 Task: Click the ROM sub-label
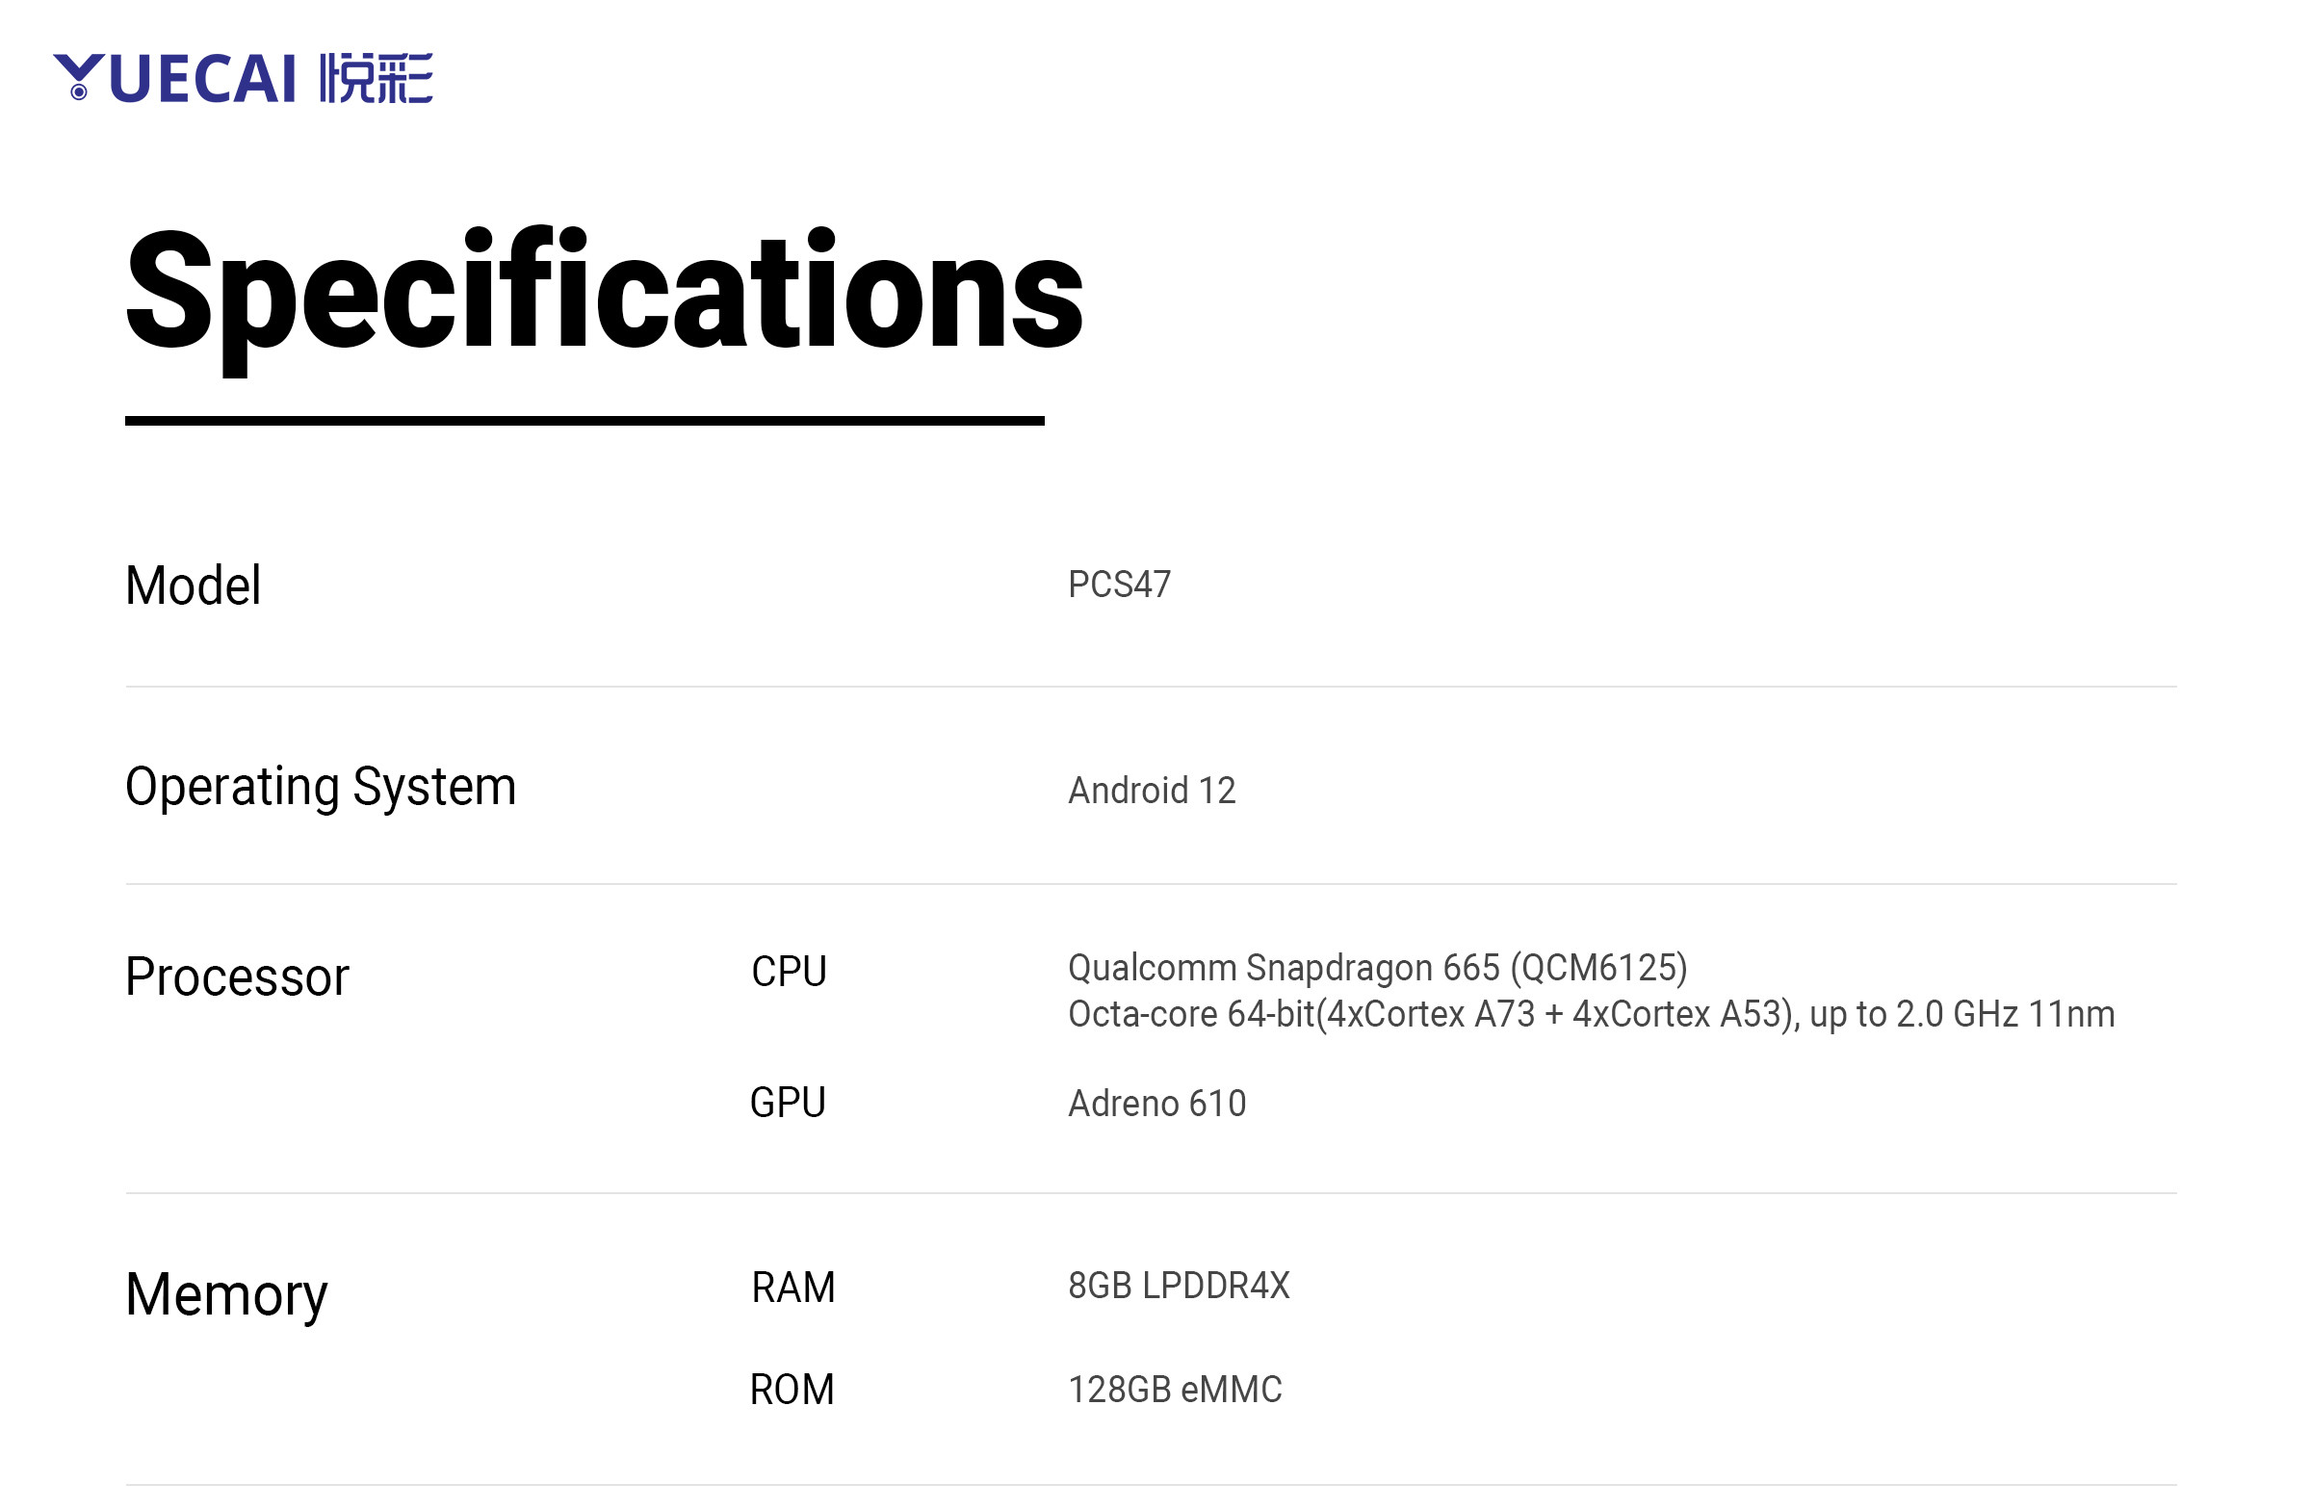point(792,1390)
